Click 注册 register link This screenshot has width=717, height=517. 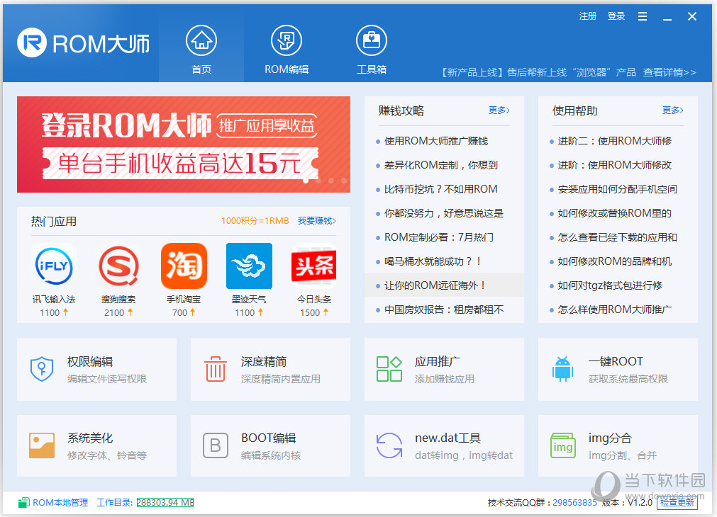pyautogui.click(x=588, y=16)
